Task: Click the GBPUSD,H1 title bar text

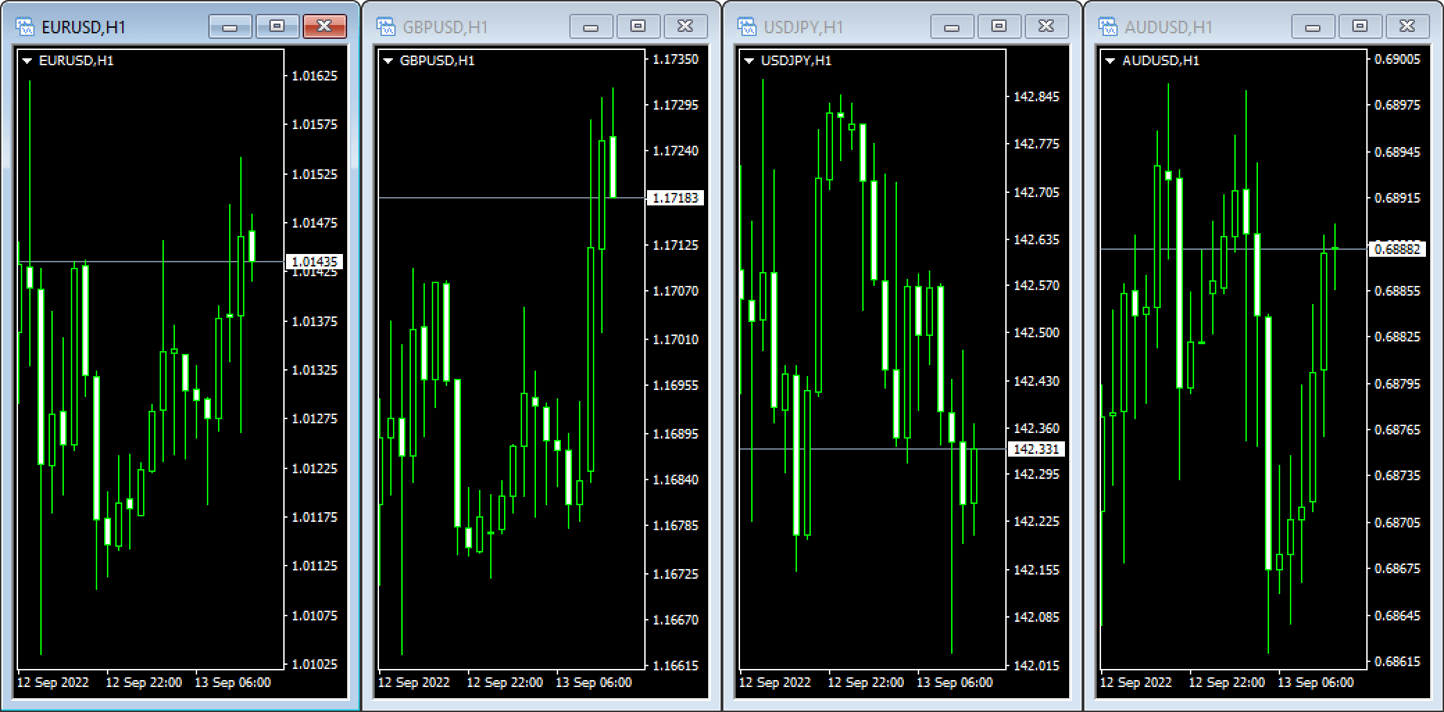Action: [445, 27]
